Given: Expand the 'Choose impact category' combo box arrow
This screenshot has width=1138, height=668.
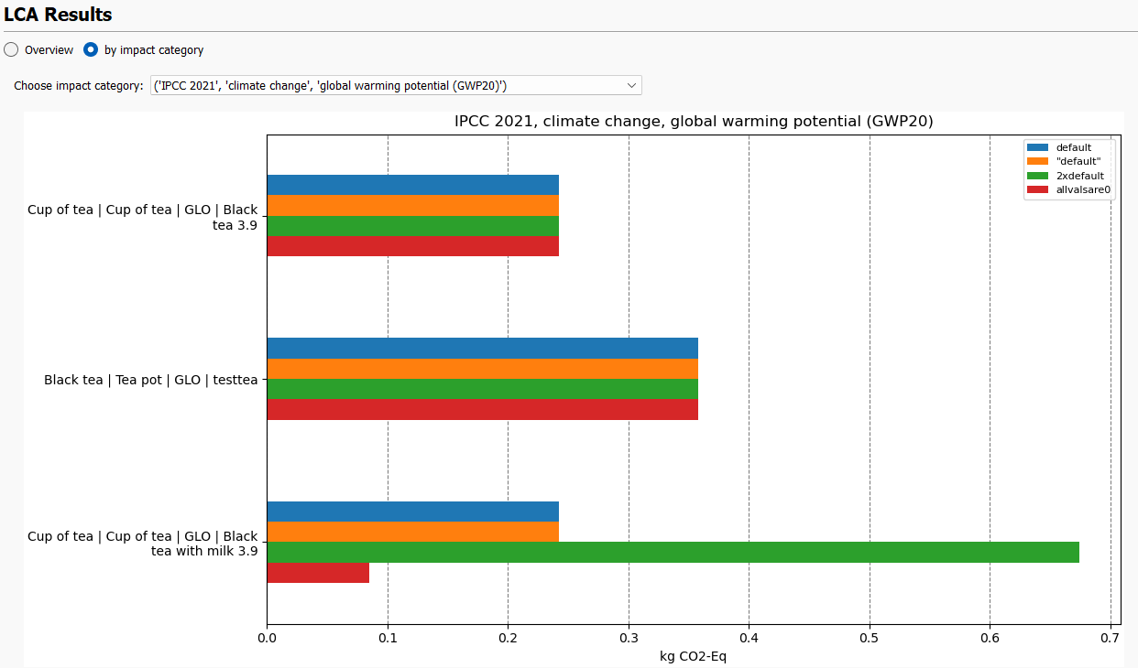Looking at the screenshot, I should point(631,84).
